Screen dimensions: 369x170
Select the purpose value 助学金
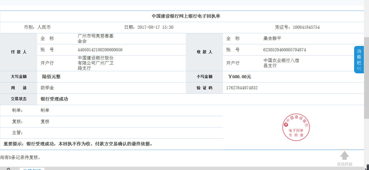(x=47, y=88)
